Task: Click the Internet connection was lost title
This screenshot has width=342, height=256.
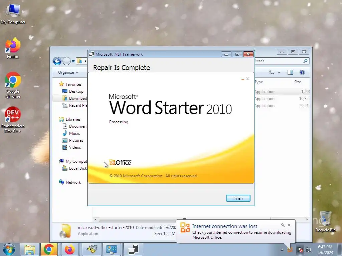Action: [x=225, y=226]
